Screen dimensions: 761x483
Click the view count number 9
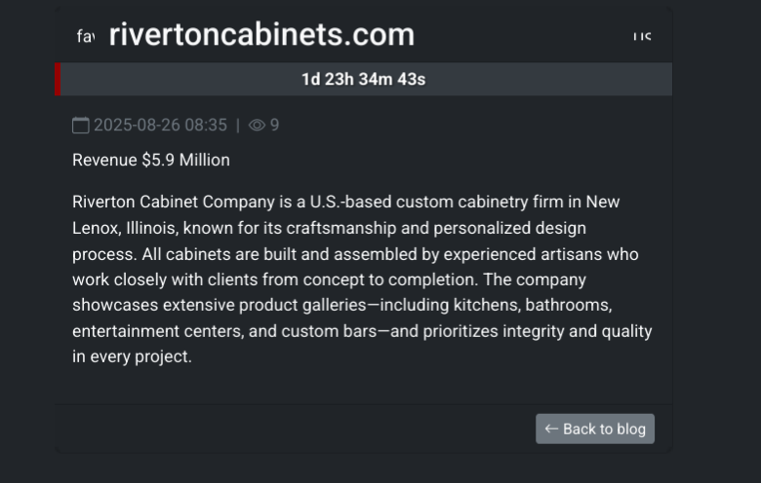pyautogui.click(x=274, y=126)
